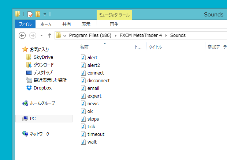The width and height of the screenshot is (227, 160).
Task: Go back with the back arrow button
Action: pos(22,35)
